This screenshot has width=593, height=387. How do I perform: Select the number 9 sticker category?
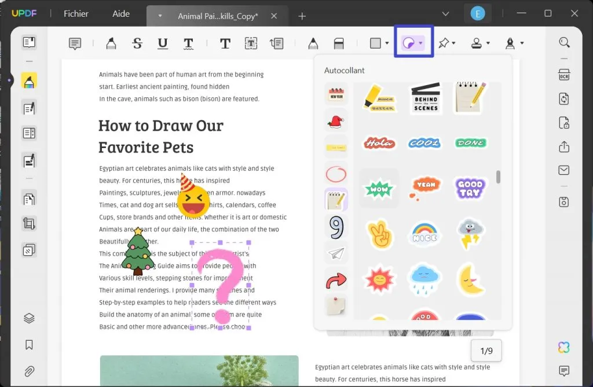click(x=336, y=227)
